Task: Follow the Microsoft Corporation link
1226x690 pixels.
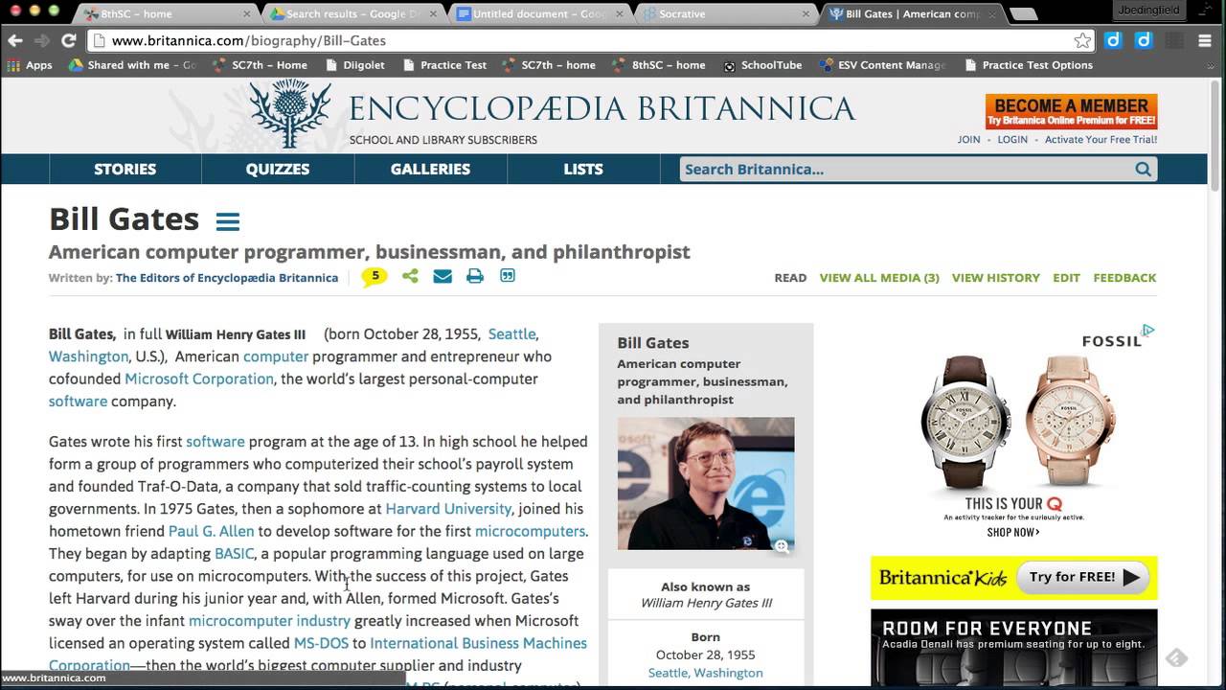Action: click(x=199, y=379)
